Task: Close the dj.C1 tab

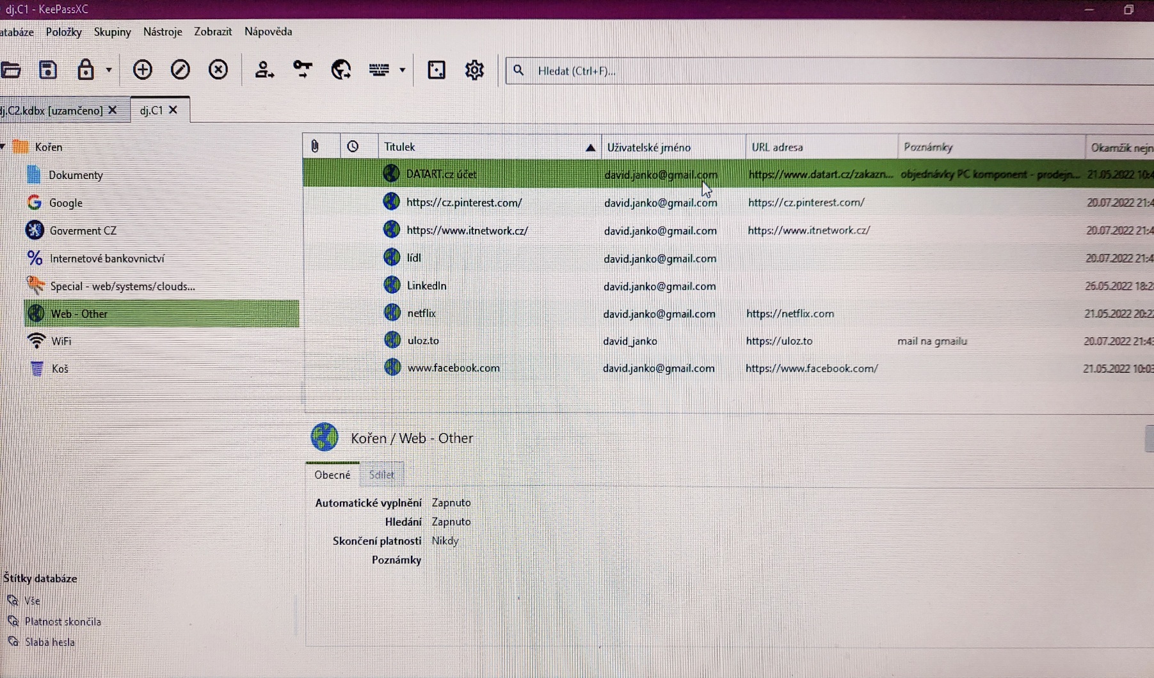Action: click(x=173, y=110)
